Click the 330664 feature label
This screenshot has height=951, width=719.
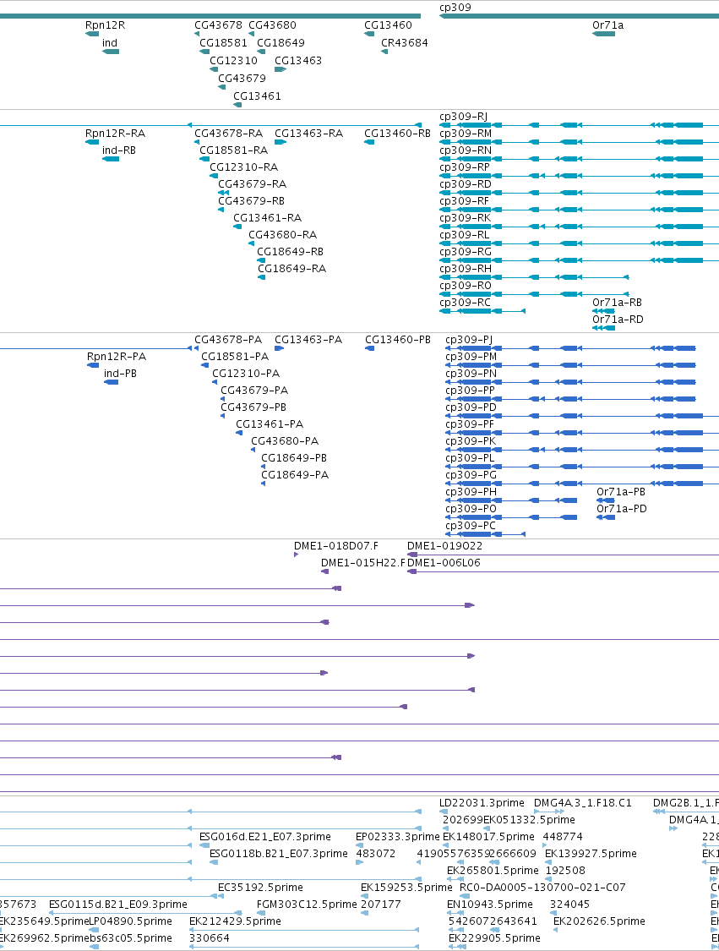[x=210, y=938]
